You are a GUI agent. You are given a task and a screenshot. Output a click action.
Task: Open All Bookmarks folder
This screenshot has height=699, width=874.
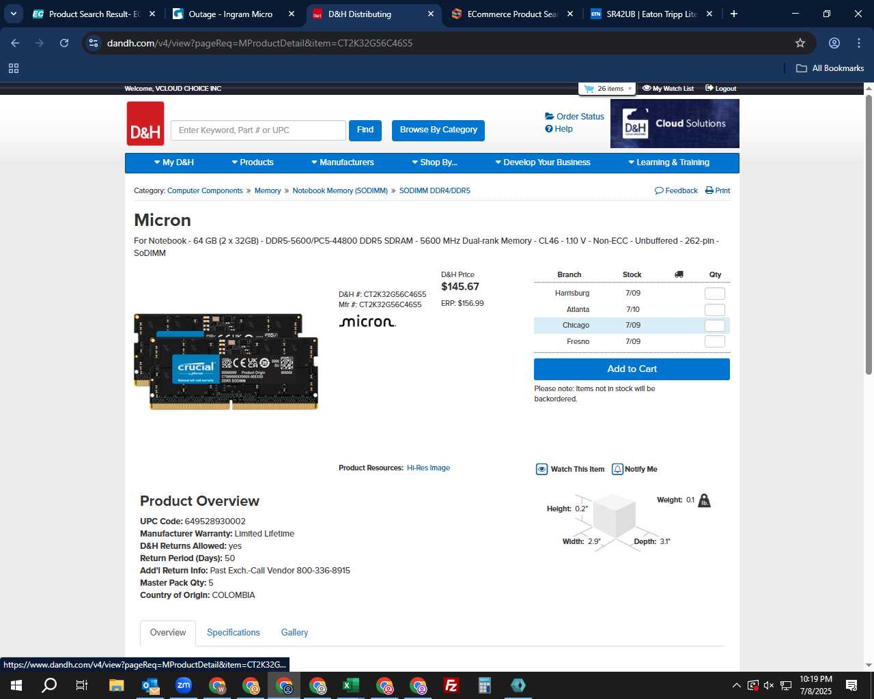coord(830,68)
